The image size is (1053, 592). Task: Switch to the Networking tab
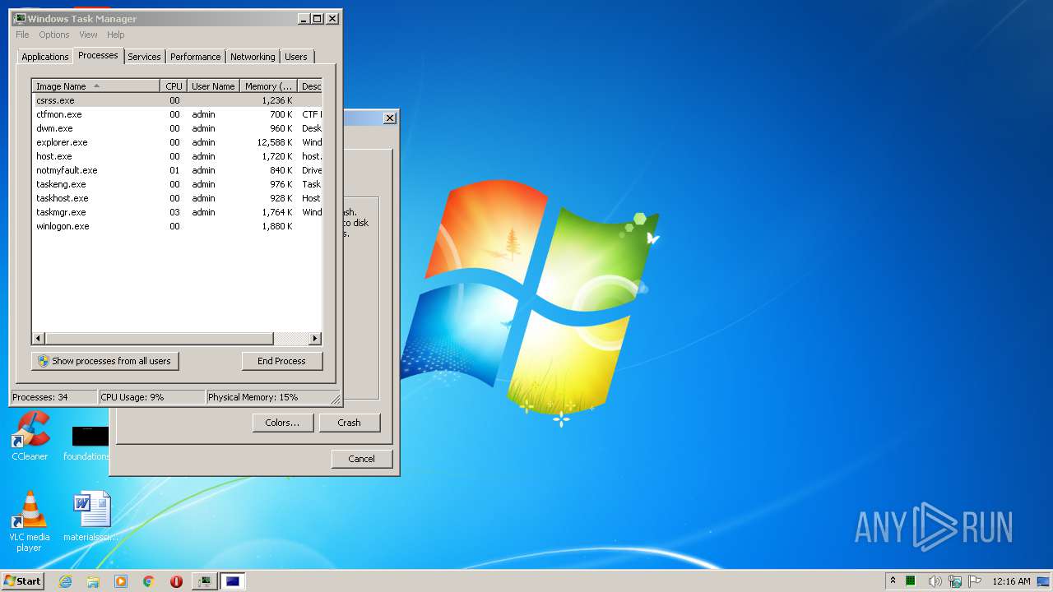[253, 57]
